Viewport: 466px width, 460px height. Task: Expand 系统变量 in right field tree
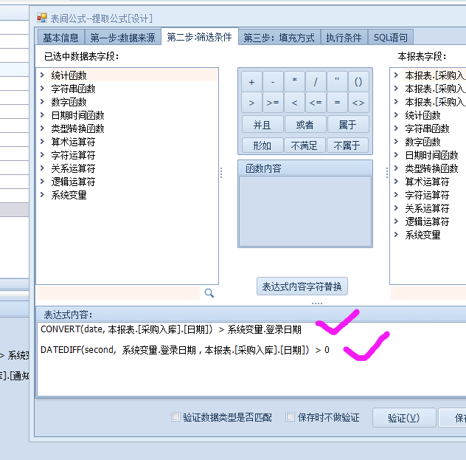pos(397,235)
